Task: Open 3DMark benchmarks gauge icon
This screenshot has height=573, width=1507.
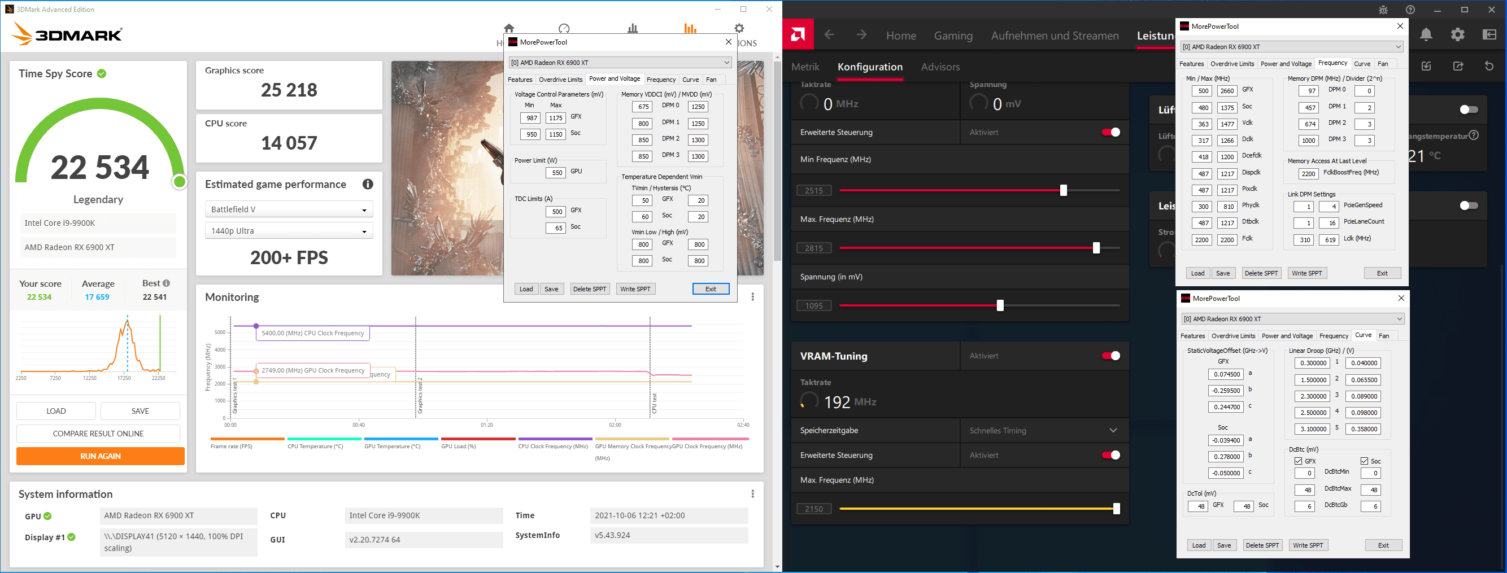Action: pyautogui.click(x=564, y=28)
